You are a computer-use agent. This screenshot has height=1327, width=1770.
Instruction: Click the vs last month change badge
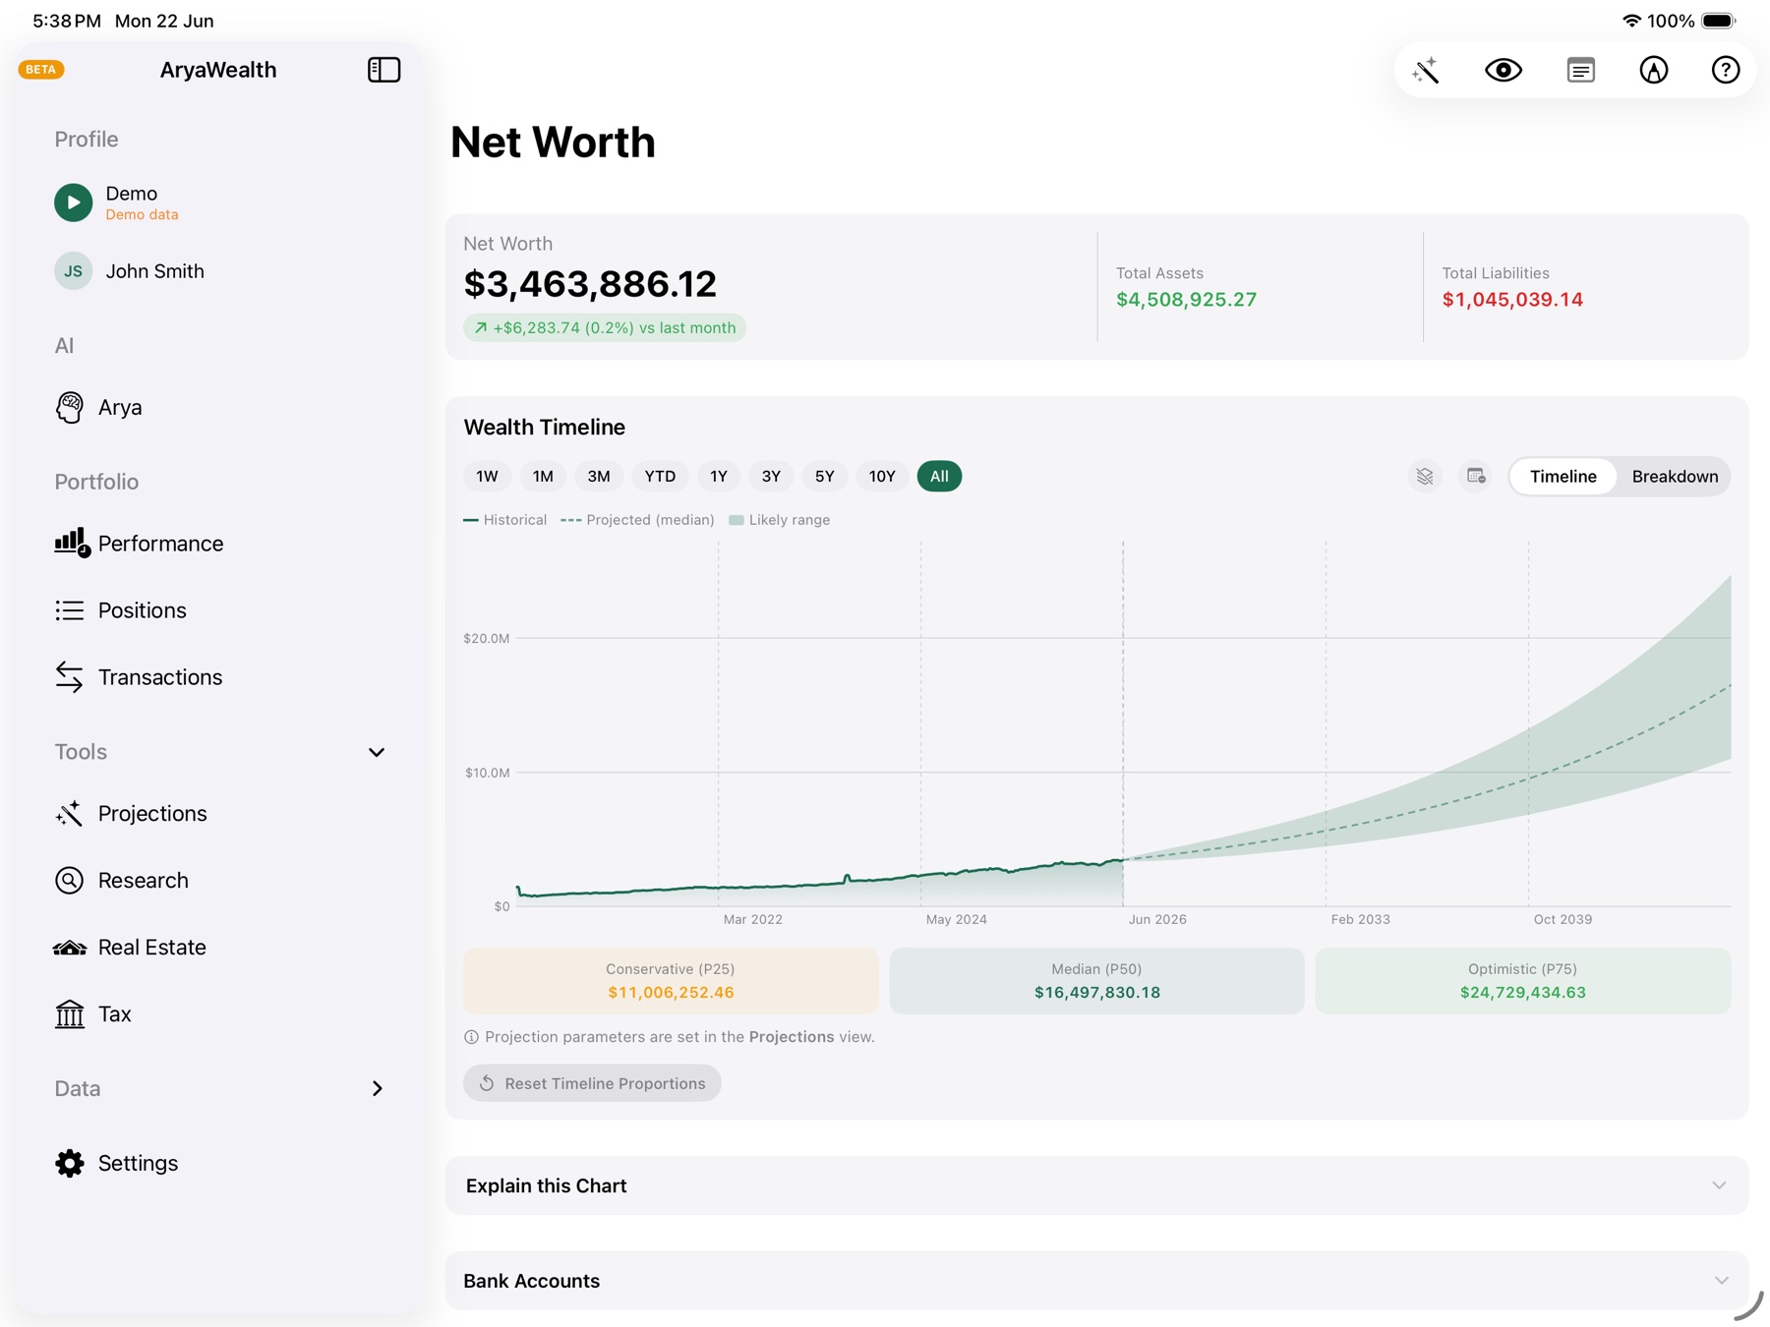[x=605, y=327]
